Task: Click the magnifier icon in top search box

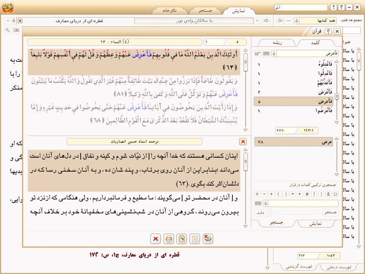Action: pos(277,7)
